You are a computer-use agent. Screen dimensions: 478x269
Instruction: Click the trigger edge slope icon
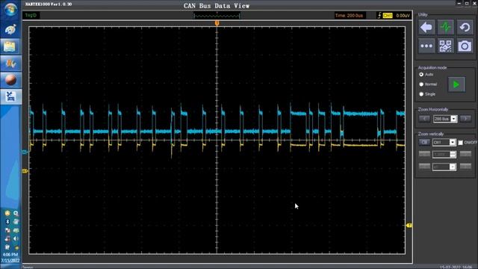379,15
